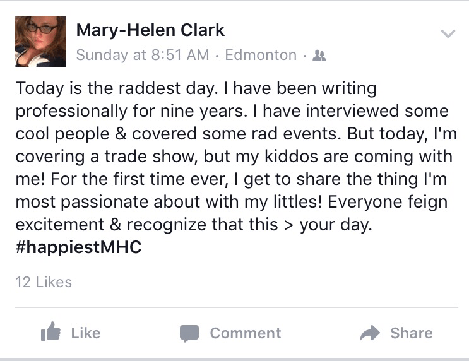Open the Mary-Helen Clark profile name link

(x=150, y=30)
